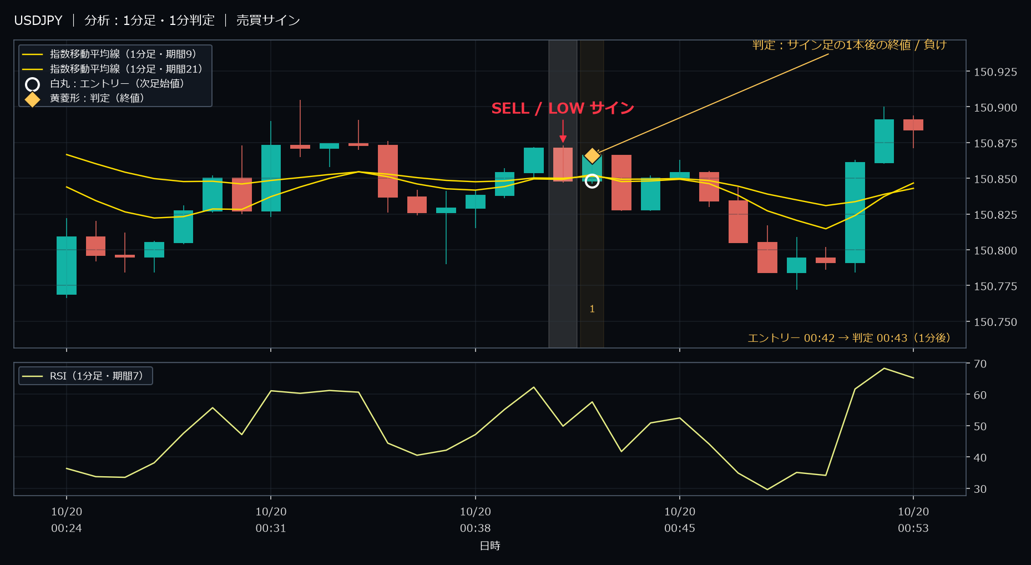Click the 10/20 00:45 time axis label
Viewport: 1031px width, 565px height.
680,520
